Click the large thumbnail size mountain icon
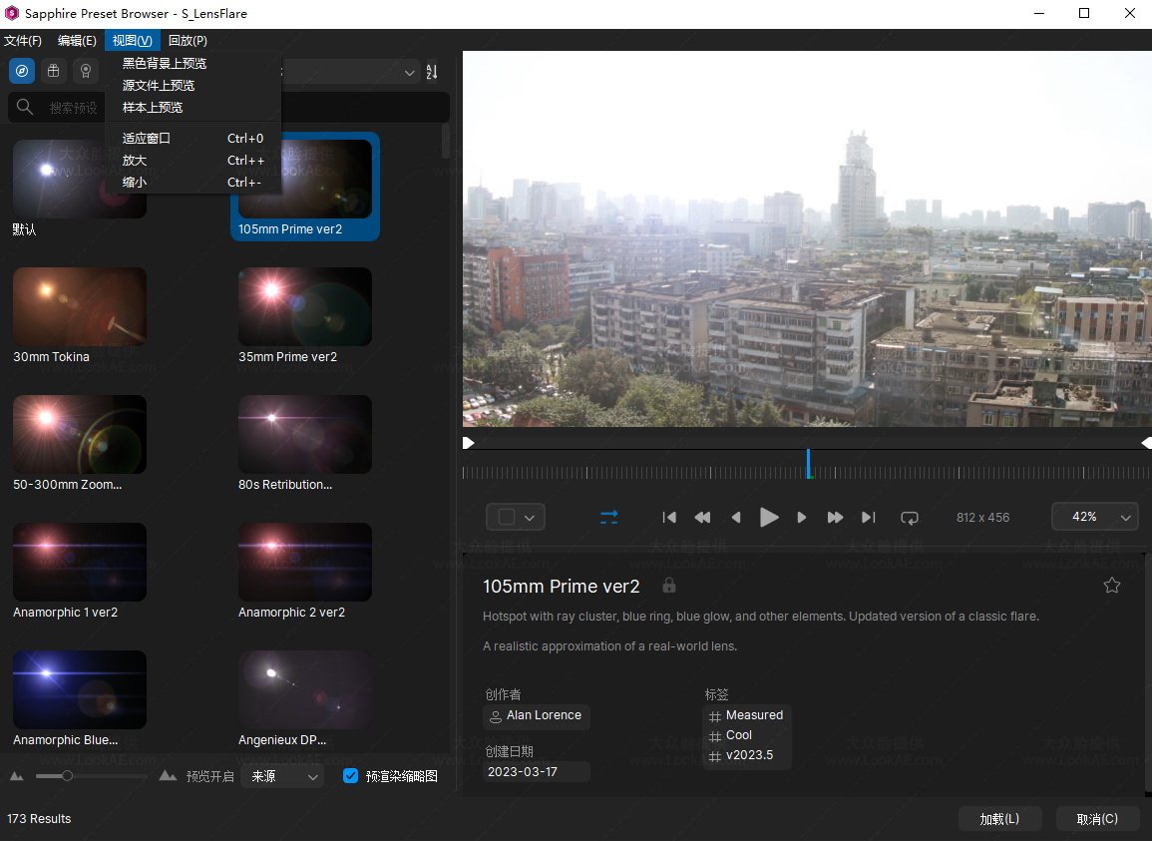 [168, 775]
